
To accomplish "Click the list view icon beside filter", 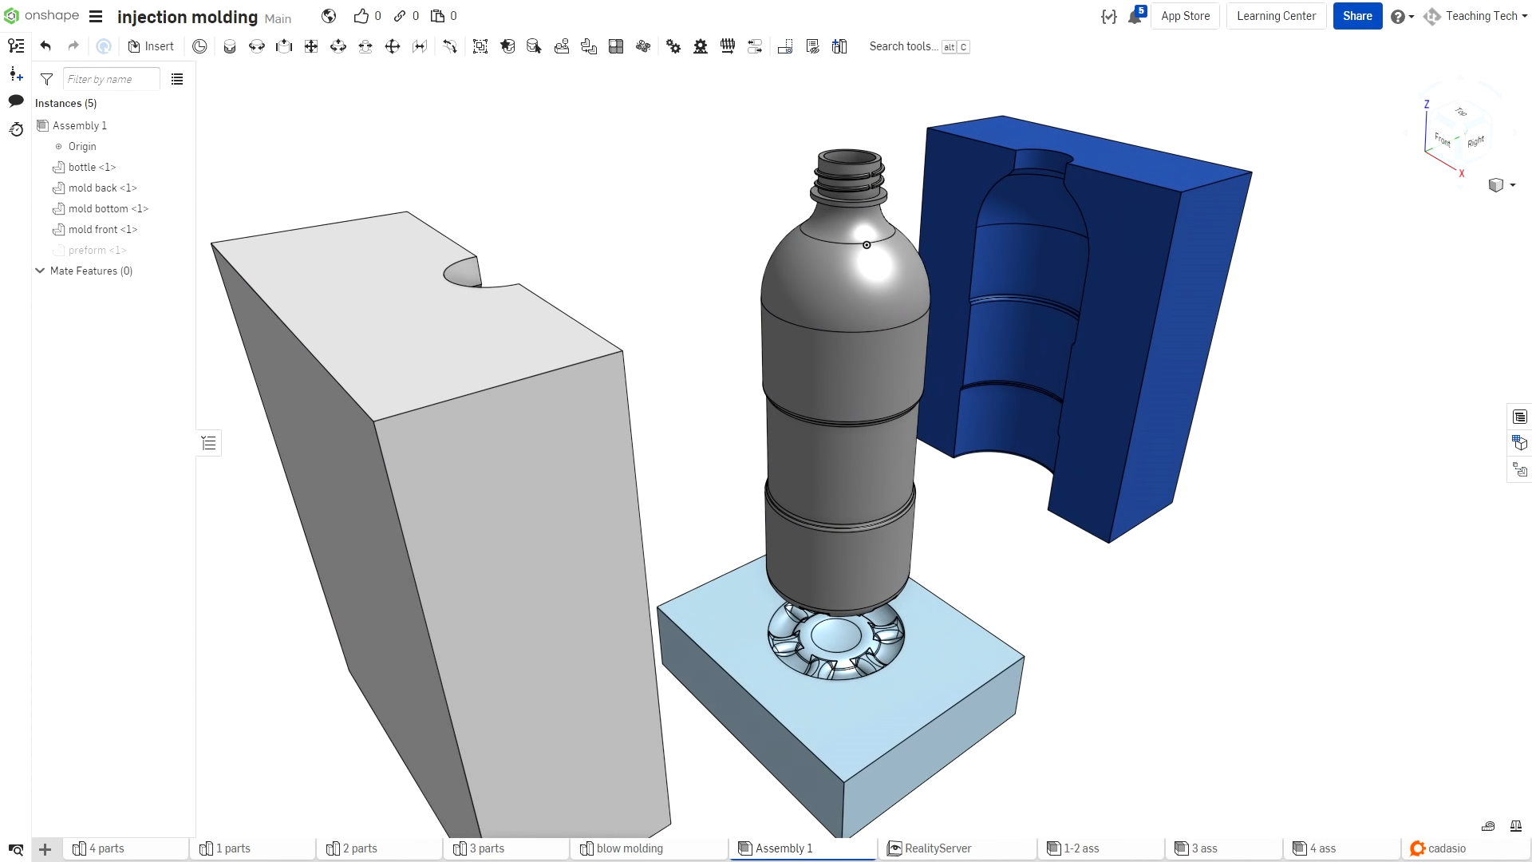I will tap(177, 79).
